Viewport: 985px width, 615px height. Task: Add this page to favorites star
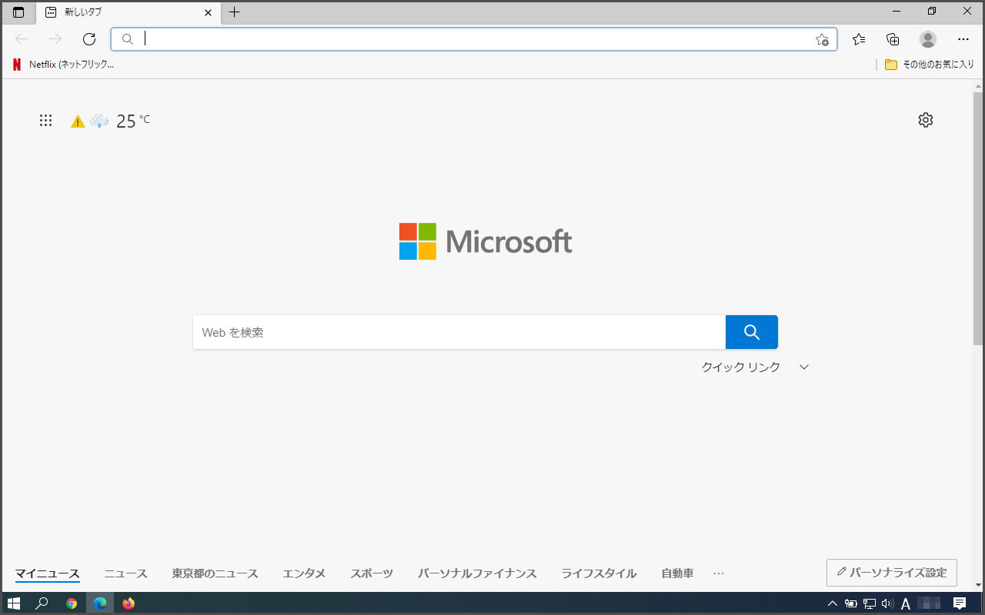[822, 40]
